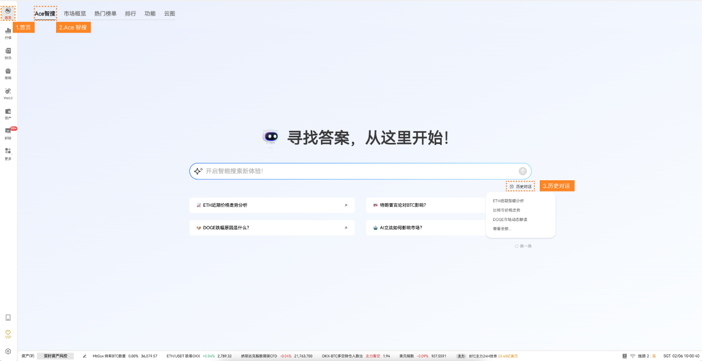Click the 资产(¥) label in status bar
Image resolution: width=702 pixels, height=361 pixels.
pos(28,356)
